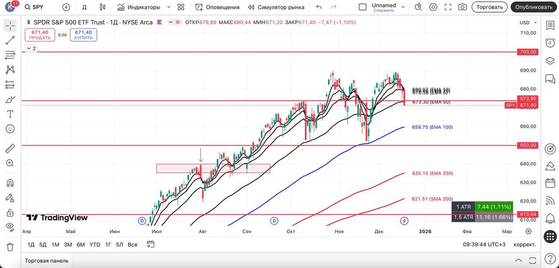Open indicator templates grid icon
This screenshot has height=268, width=559.
(x=181, y=7)
